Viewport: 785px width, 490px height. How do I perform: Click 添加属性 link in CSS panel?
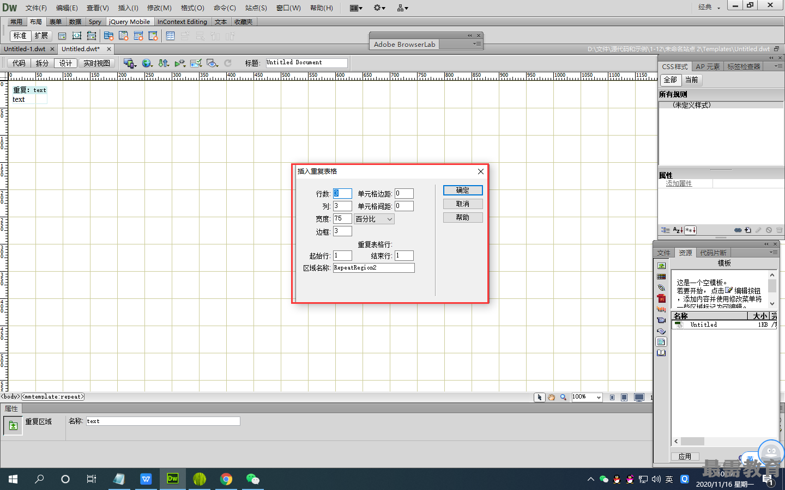(x=679, y=183)
